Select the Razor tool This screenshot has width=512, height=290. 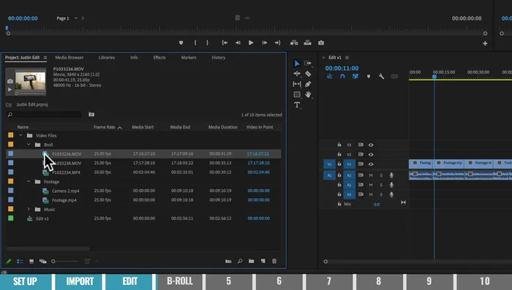point(308,74)
